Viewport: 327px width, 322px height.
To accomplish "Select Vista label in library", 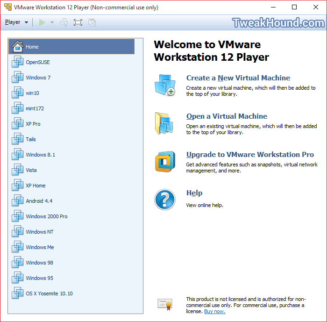I will coord(31,170).
